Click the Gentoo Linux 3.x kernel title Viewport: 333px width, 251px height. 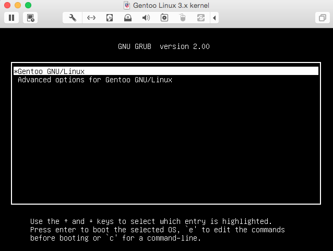coord(171,5)
